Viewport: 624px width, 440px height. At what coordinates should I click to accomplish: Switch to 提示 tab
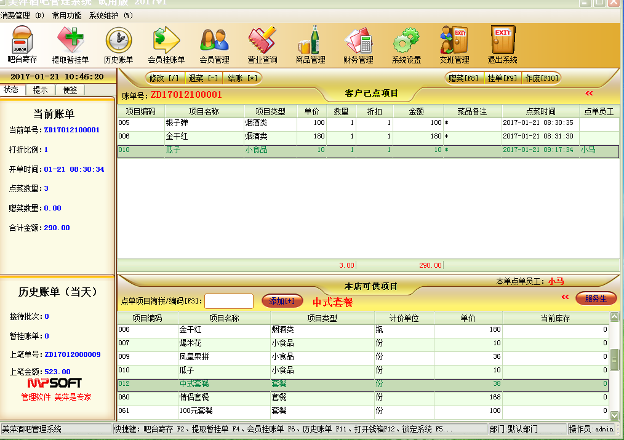[40, 90]
